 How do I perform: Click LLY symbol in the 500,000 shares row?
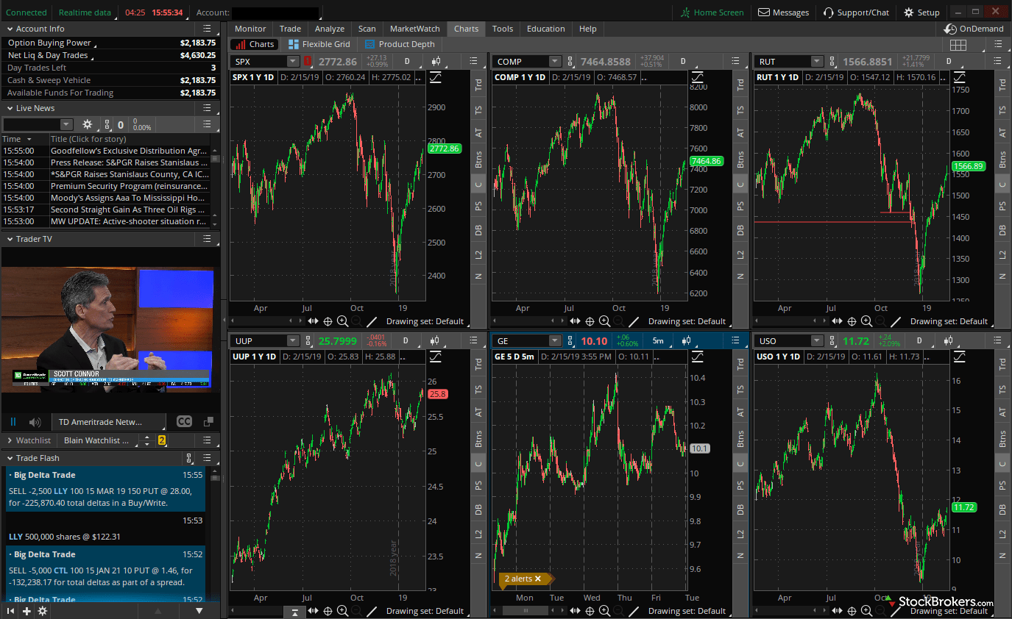(x=15, y=537)
